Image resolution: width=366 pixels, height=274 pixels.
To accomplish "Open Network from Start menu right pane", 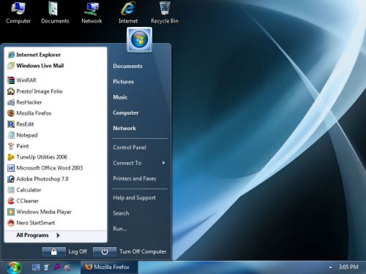I will point(124,128).
